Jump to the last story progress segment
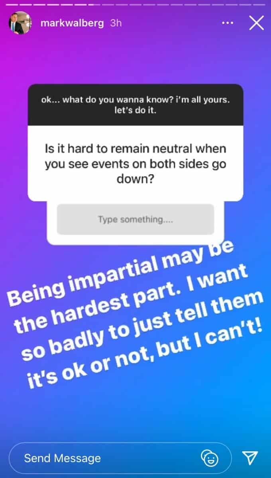The image size is (271, 478). (259, 5)
